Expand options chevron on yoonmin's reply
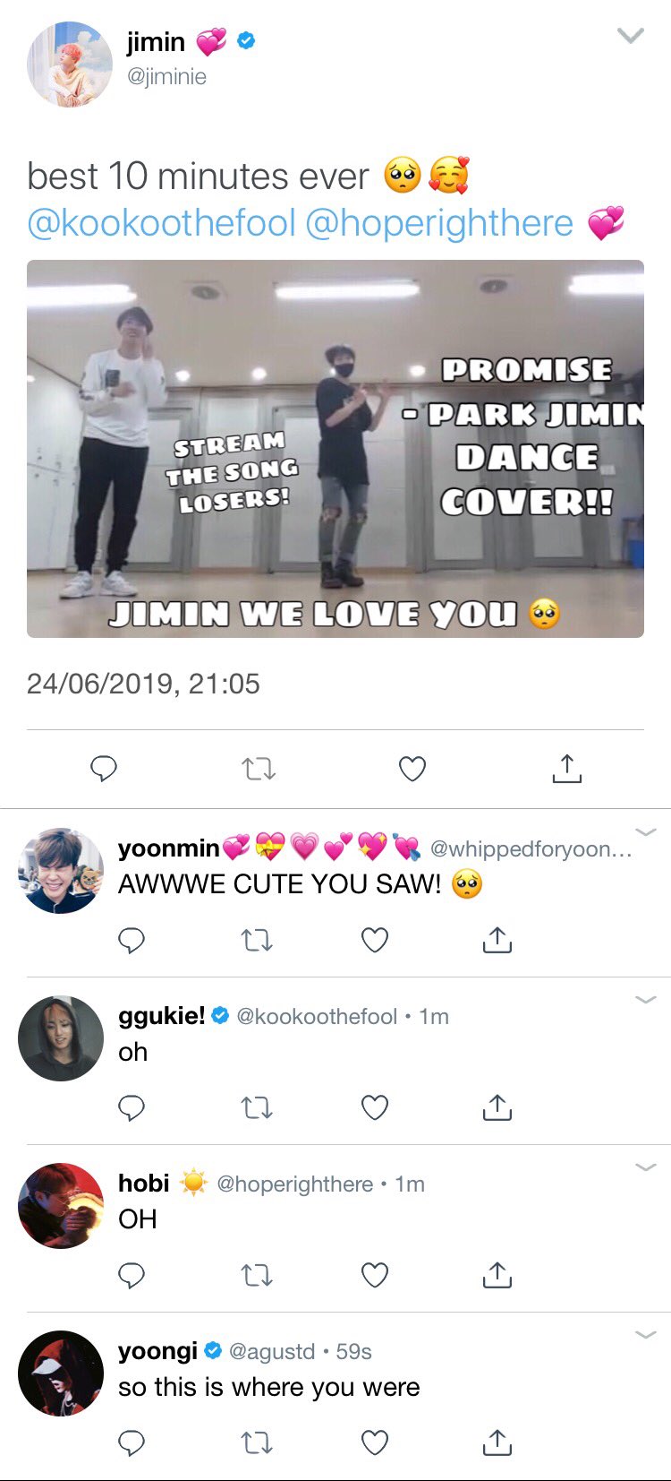This screenshot has height=1481, width=671. [646, 832]
